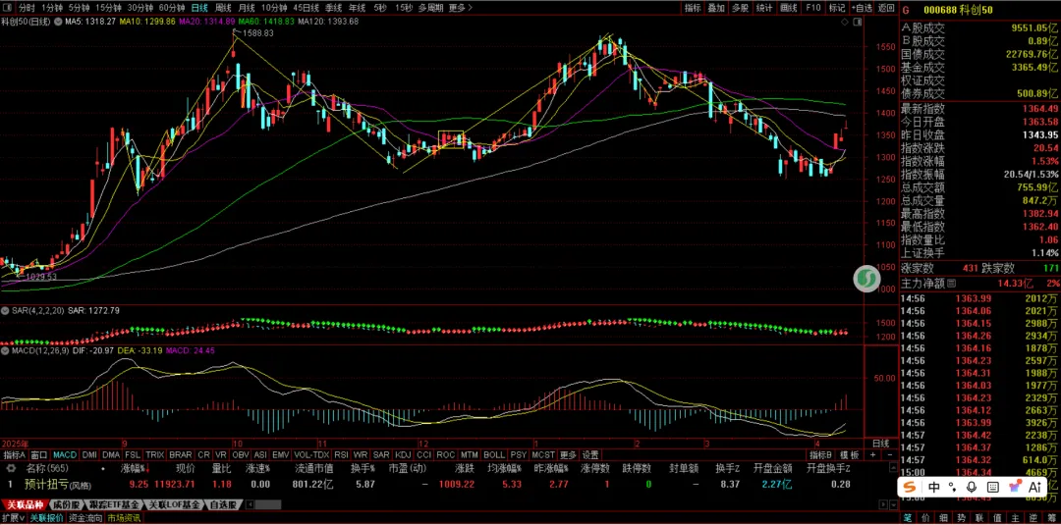Switch to the 周线 weekly chart

[x=223, y=8]
